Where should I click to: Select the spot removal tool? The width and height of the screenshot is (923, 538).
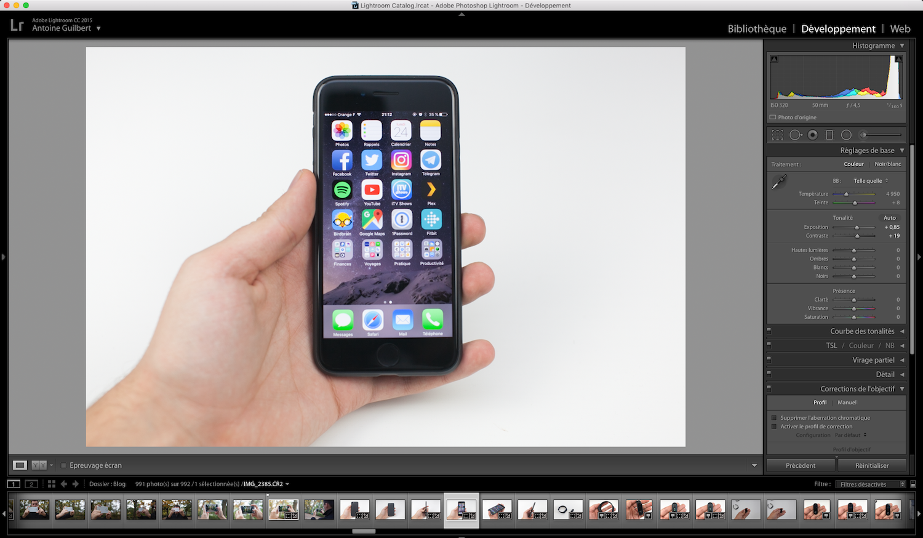point(796,135)
